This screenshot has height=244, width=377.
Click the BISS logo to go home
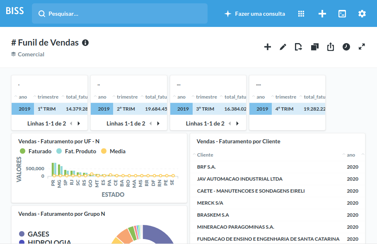click(15, 11)
